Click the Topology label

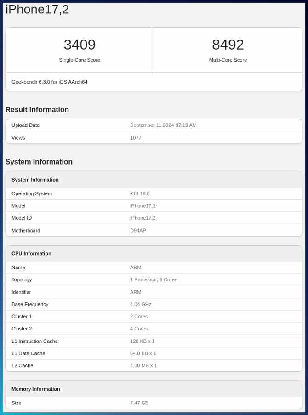coord(22,280)
